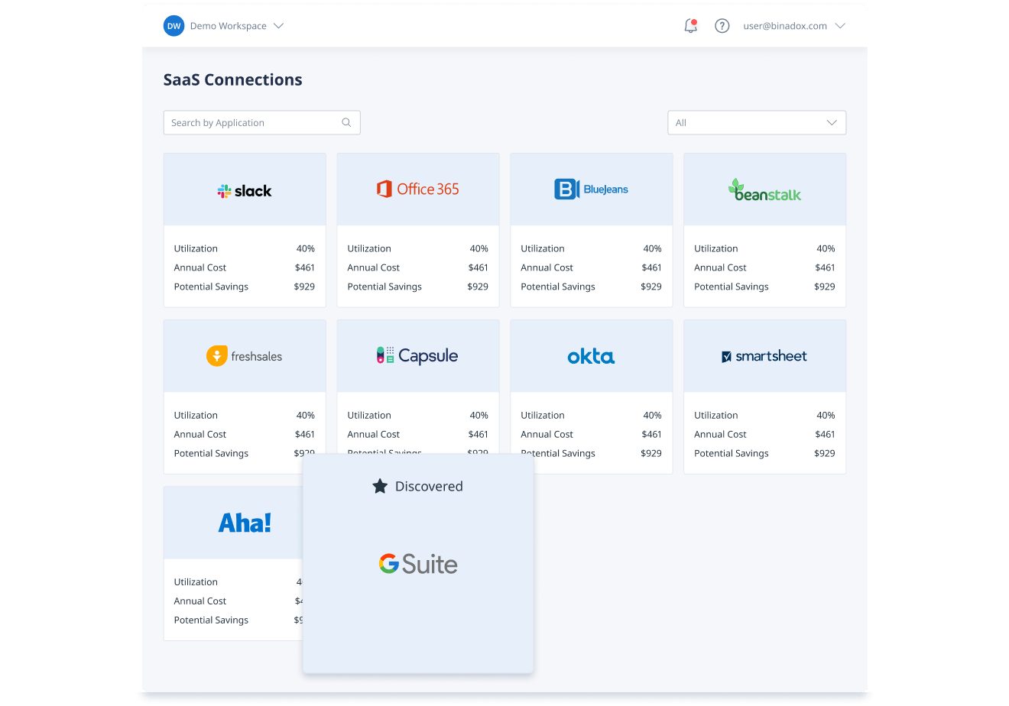This screenshot has height=706, width=1009.
Task: Click Aha! Utilization label
Action: point(196,581)
